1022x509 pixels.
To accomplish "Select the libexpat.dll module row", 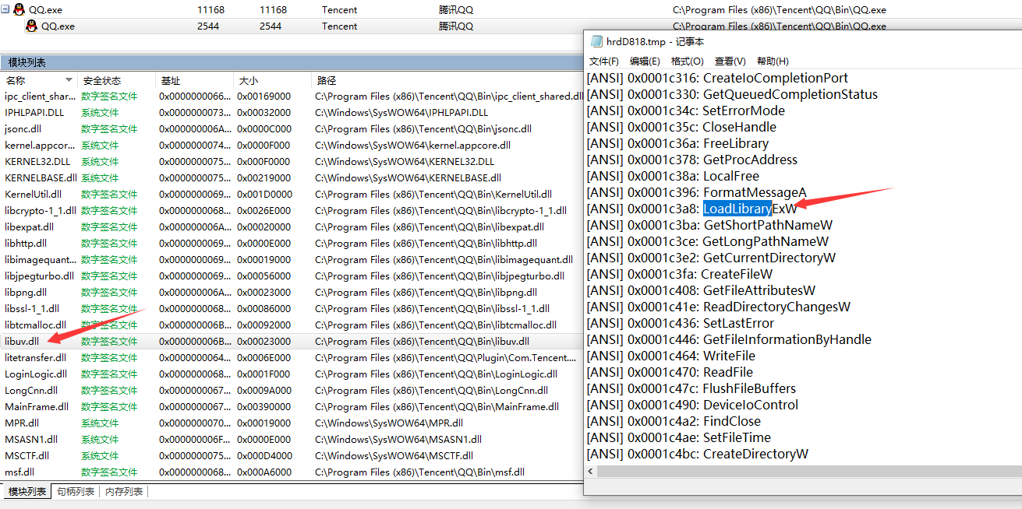I will (292, 227).
